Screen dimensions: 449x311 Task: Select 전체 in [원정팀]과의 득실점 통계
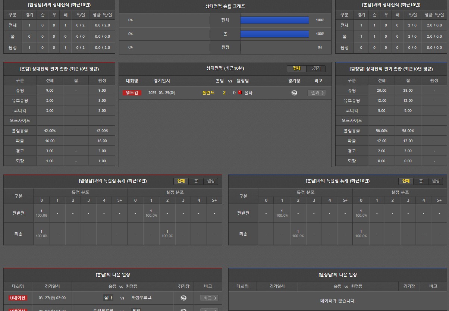(x=181, y=181)
